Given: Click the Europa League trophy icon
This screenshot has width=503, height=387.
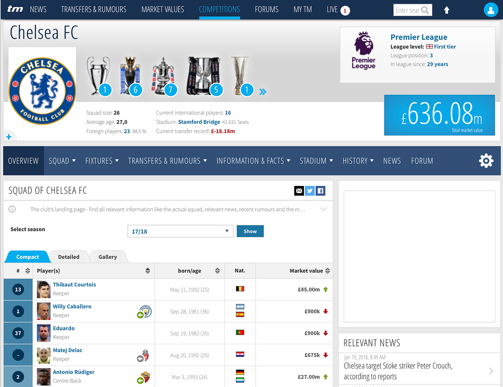Looking at the screenshot, I should point(241,75).
